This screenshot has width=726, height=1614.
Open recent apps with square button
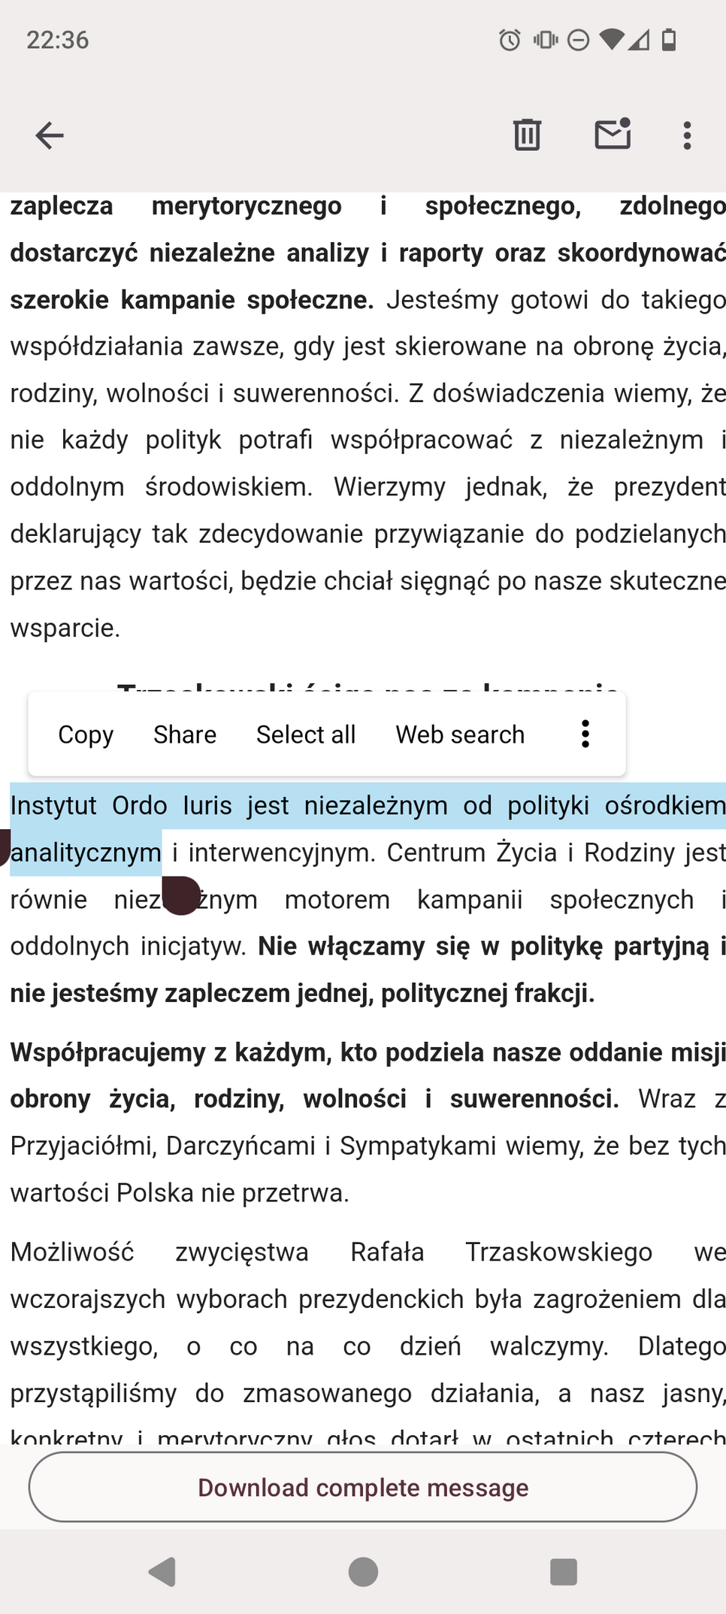tap(563, 1572)
